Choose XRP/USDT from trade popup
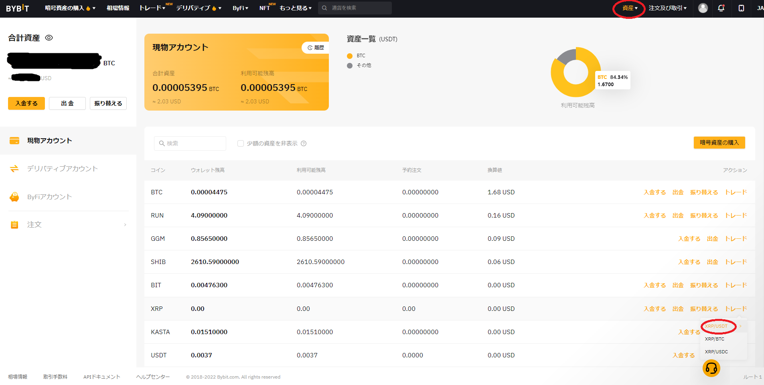Screen dimensions: 764x385 [716, 326]
